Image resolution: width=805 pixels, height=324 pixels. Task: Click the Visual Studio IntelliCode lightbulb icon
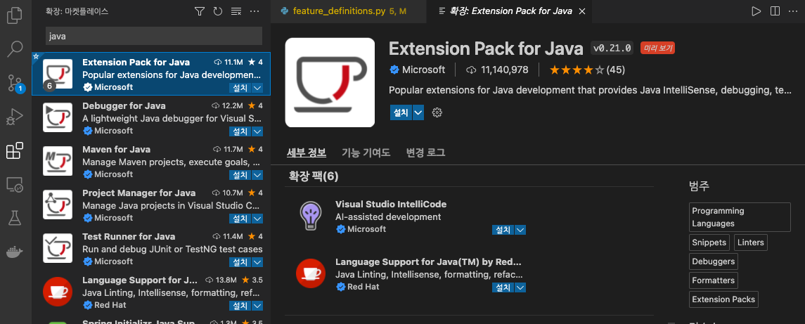pyautogui.click(x=311, y=215)
